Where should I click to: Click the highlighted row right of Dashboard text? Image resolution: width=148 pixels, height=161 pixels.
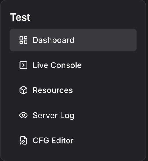coord(105,40)
